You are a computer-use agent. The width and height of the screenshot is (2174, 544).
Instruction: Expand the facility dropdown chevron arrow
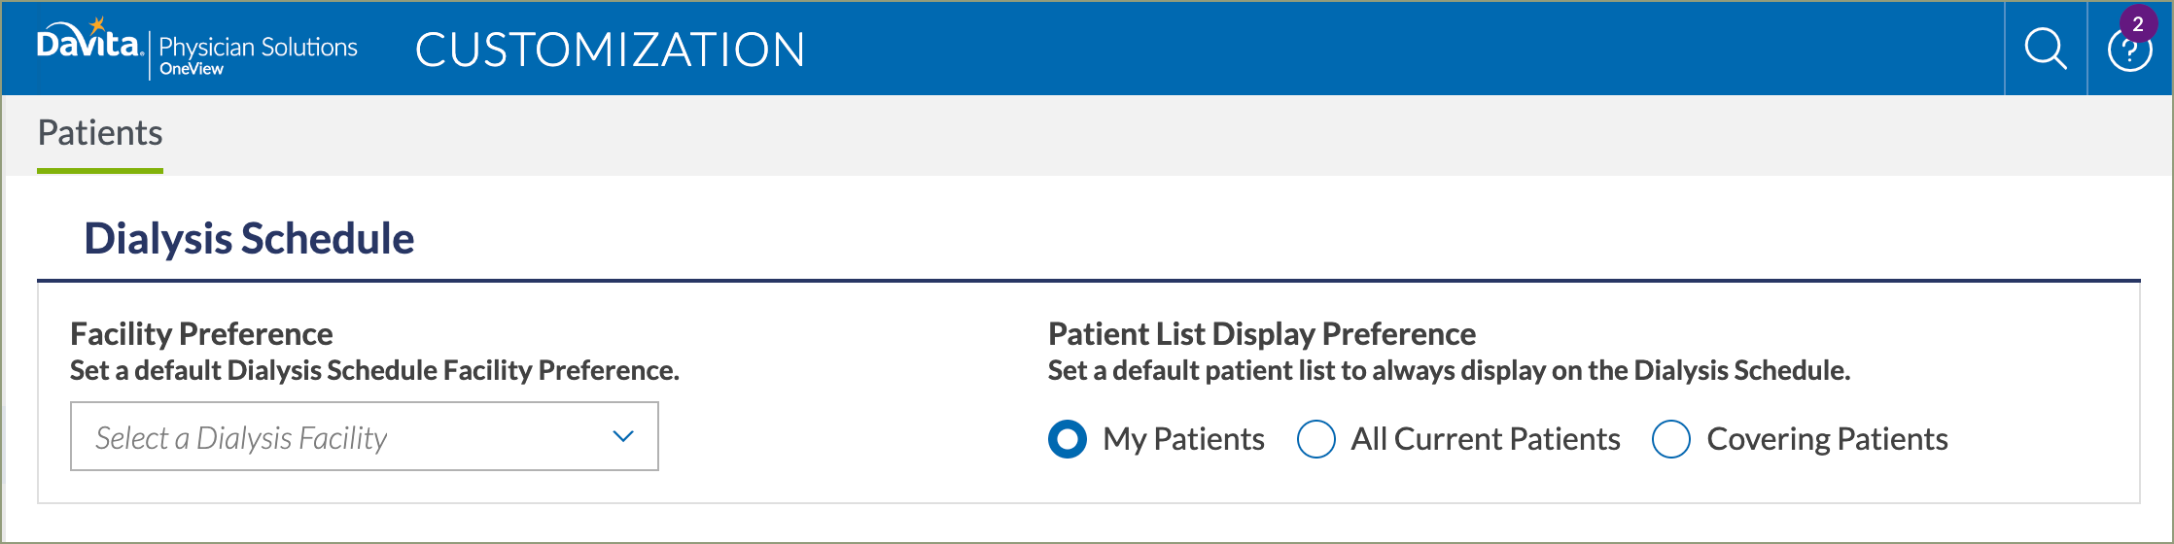tap(623, 437)
